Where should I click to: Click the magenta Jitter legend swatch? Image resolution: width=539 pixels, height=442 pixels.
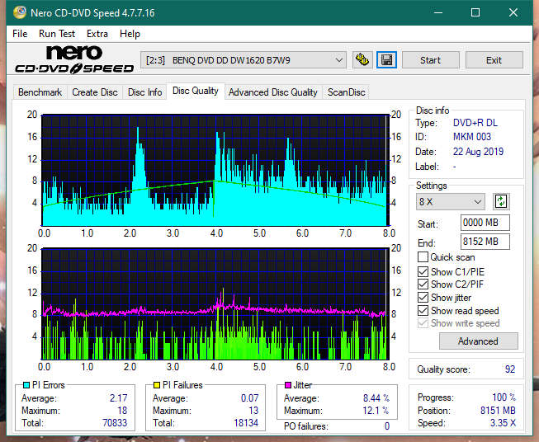[x=288, y=385]
